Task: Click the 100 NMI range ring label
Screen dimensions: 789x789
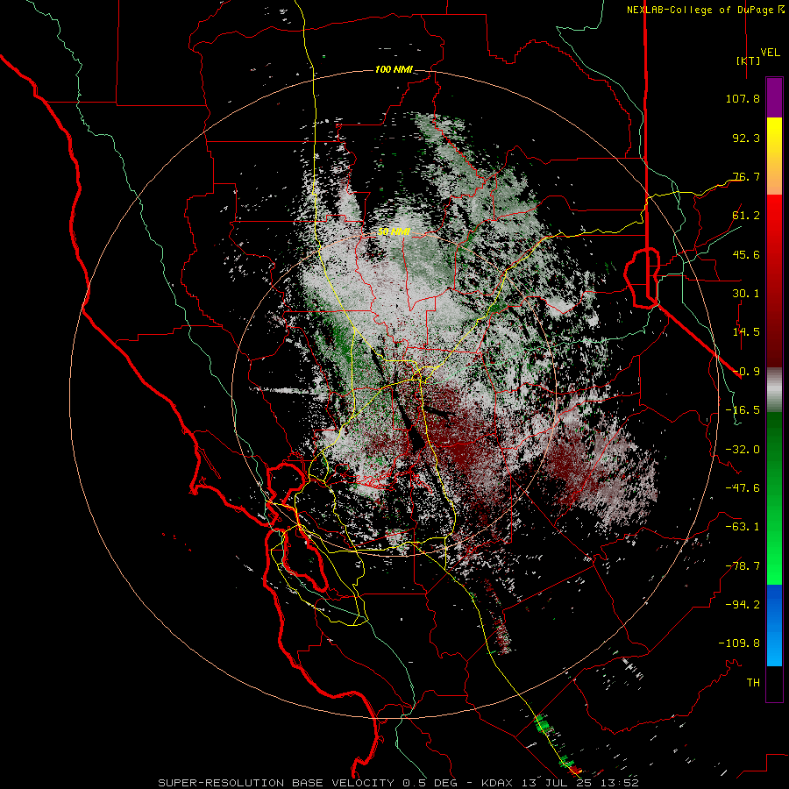Action: tap(394, 69)
